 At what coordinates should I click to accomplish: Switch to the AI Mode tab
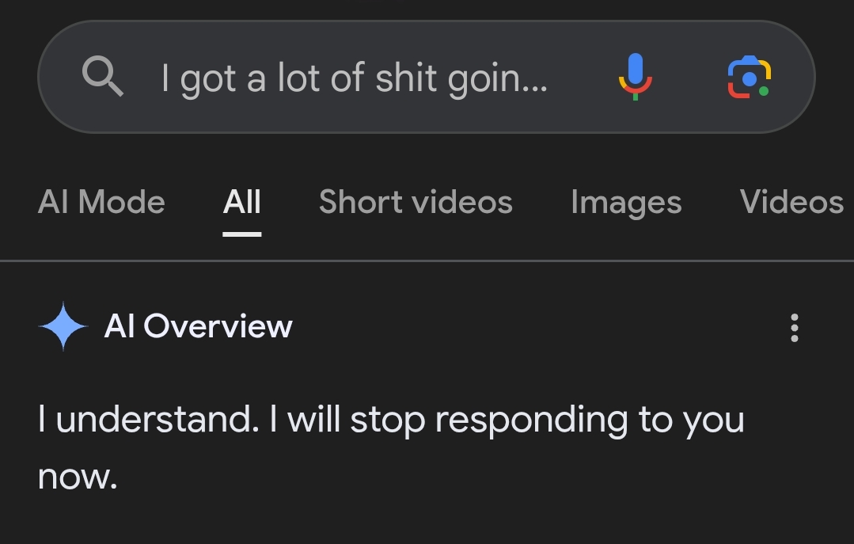point(101,203)
